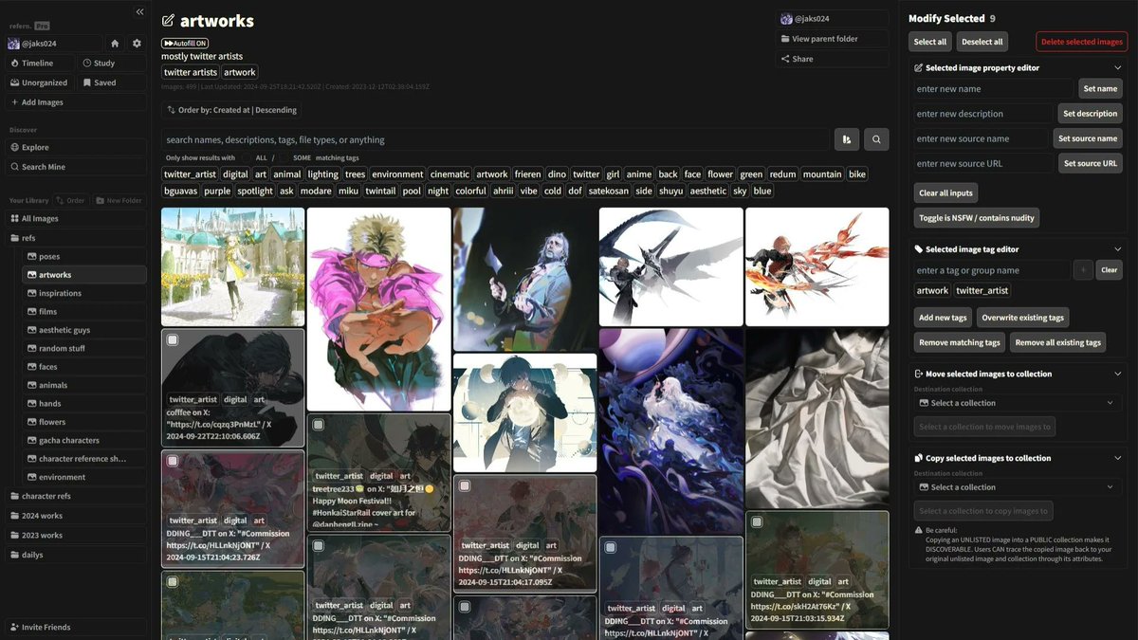Image resolution: width=1138 pixels, height=640 pixels.
Task: Click the plus icon in tag editor
Action: pos(1083,270)
